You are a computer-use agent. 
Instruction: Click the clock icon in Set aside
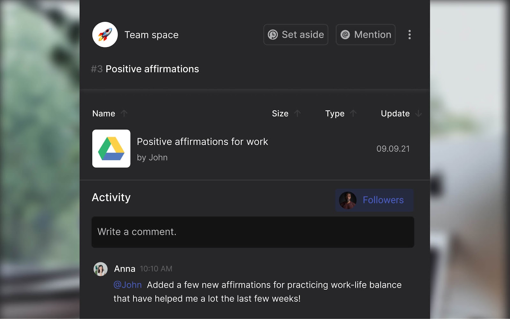click(273, 35)
